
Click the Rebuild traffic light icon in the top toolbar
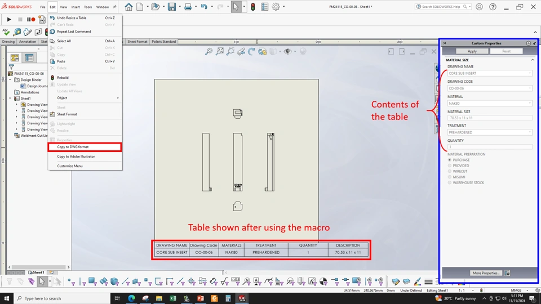pos(253,7)
